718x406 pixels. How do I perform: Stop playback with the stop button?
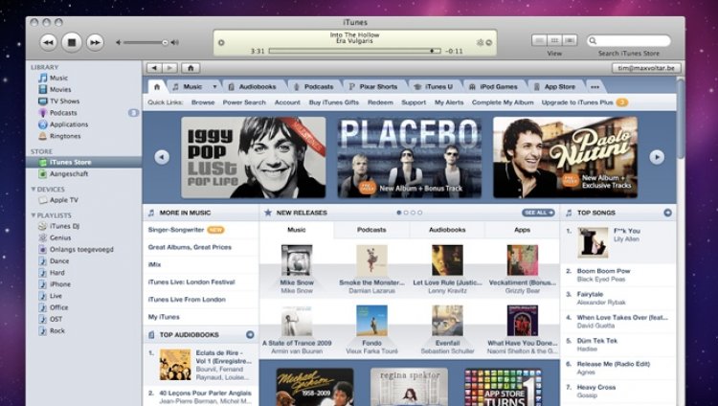72,43
